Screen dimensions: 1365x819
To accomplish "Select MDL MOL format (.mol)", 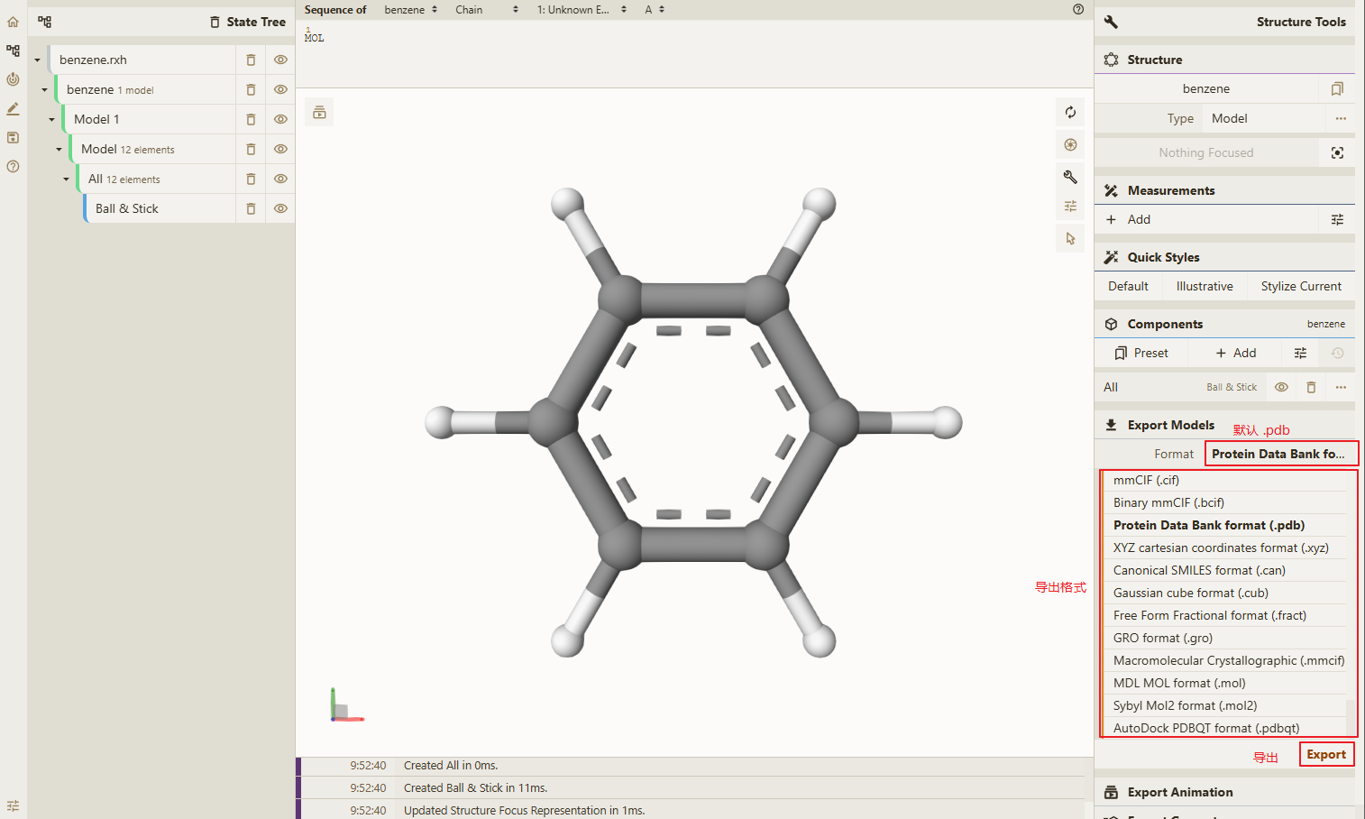I will (x=1224, y=683).
